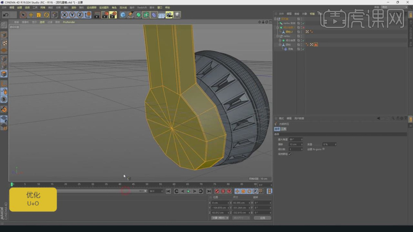Click the 应用 apply button
Screen dimensions: 413x232
click(x=262, y=218)
